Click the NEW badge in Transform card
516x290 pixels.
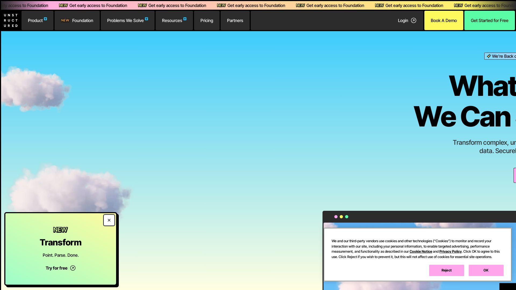(60, 230)
